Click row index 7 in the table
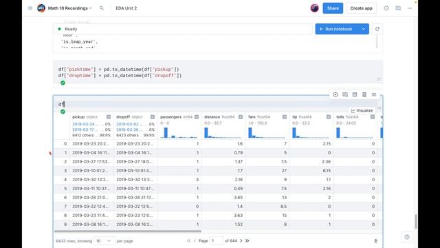 pyautogui.click(x=65, y=207)
